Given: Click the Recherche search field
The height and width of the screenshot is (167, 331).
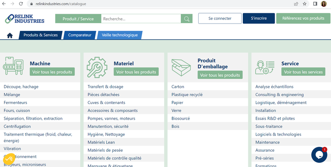Looking at the screenshot, I should (141, 19).
